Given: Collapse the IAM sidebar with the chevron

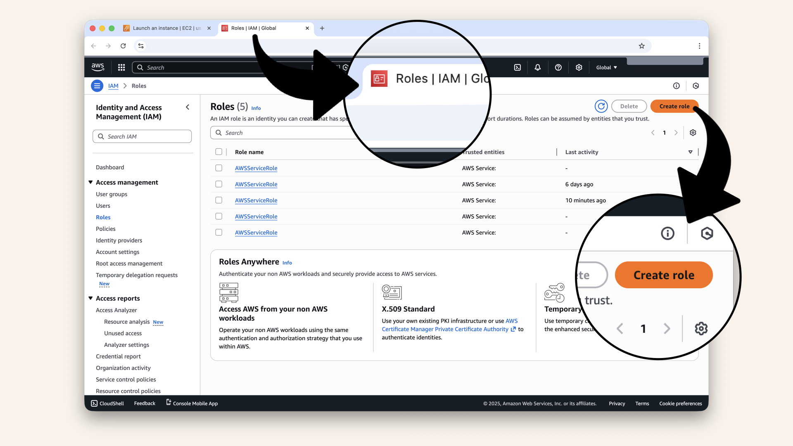Looking at the screenshot, I should tap(188, 107).
